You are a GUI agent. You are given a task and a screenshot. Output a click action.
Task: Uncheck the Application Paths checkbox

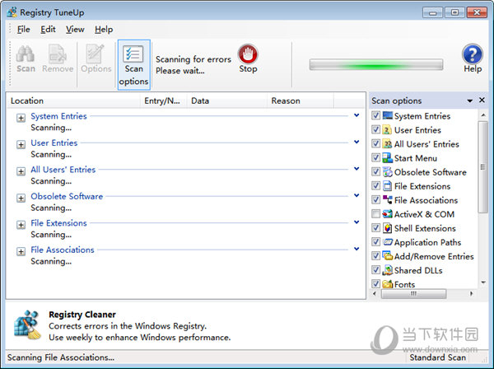click(x=375, y=242)
